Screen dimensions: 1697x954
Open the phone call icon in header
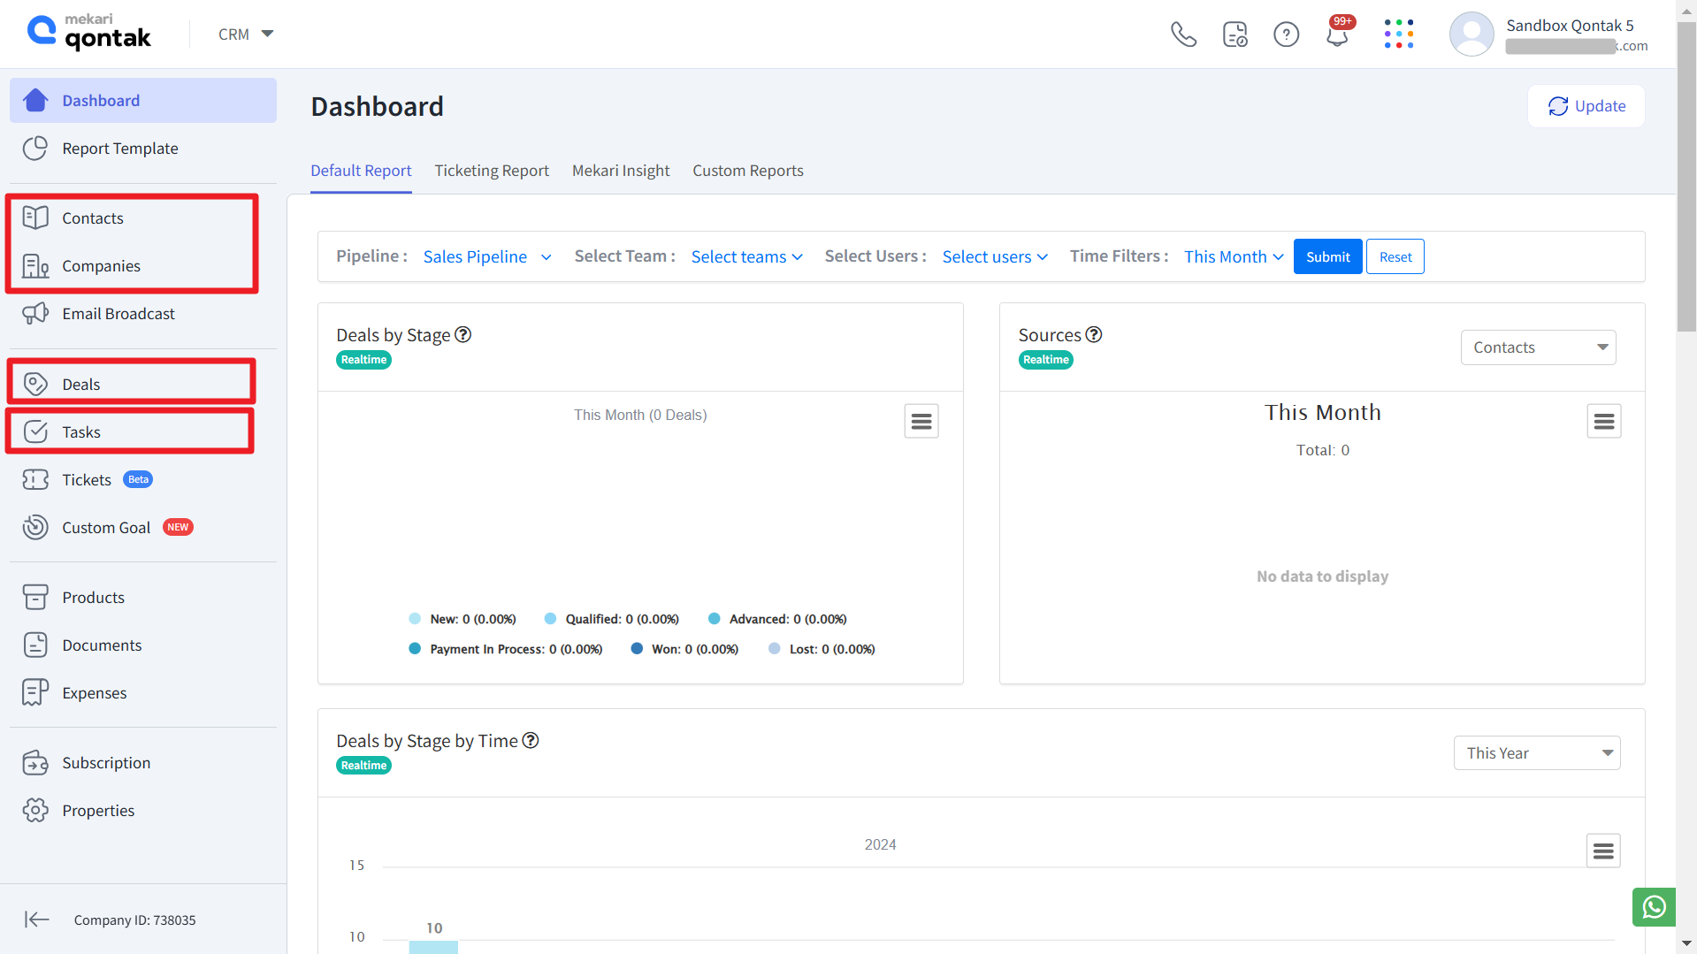coord(1183,34)
